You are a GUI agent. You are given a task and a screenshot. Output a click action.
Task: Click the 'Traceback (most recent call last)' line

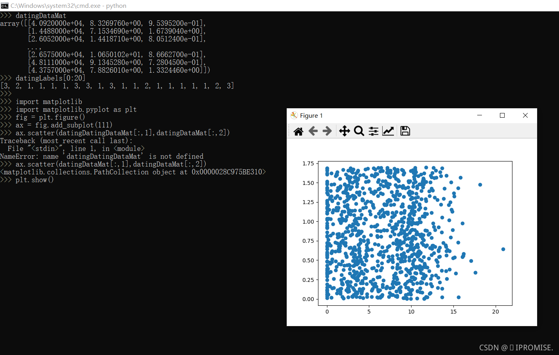67,141
